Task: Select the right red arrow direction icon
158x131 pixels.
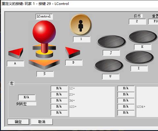Action: [72, 52]
